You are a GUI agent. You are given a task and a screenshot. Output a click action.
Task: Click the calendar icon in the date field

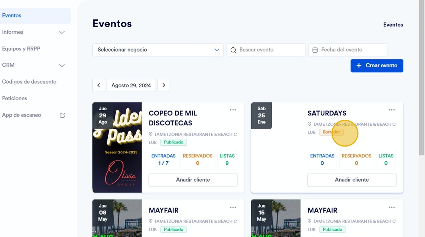click(x=315, y=50)
